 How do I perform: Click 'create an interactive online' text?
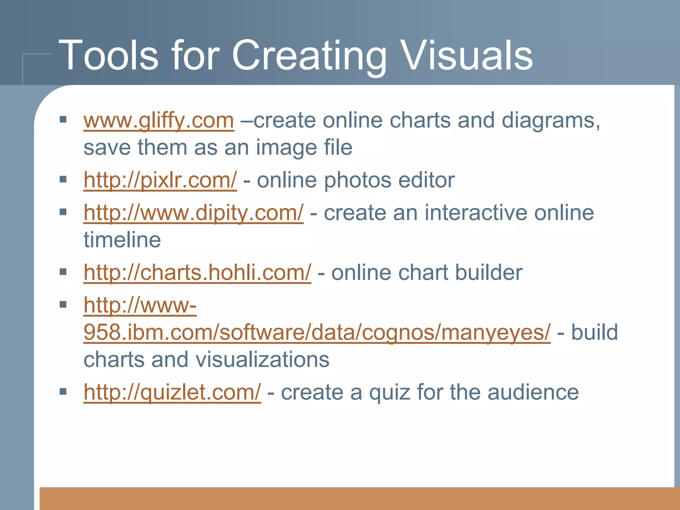click(x=459, y=213)
